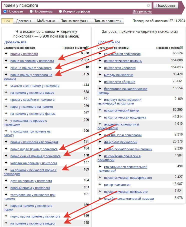Image resolution: width=186 pixels, height=227 pixels.
Task: Open the 'Все регионы' region selector
Action: click(142, 11)
